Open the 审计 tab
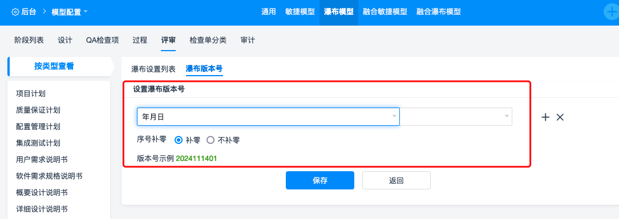Screen dimensions: 619x219 coord(248,40)
